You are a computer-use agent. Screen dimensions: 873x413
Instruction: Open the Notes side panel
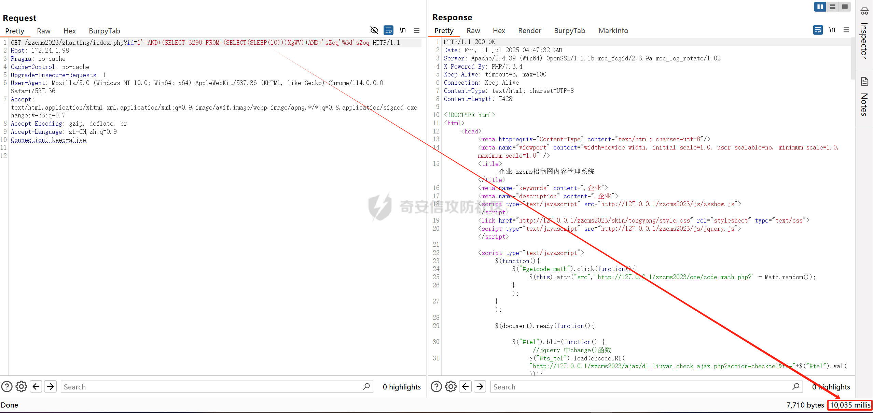864,97
